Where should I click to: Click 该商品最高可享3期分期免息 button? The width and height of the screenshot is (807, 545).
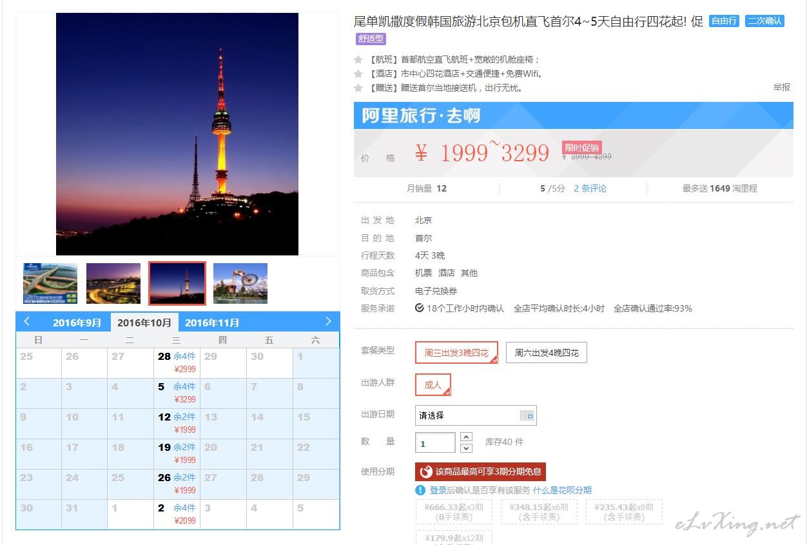(480, 471)
